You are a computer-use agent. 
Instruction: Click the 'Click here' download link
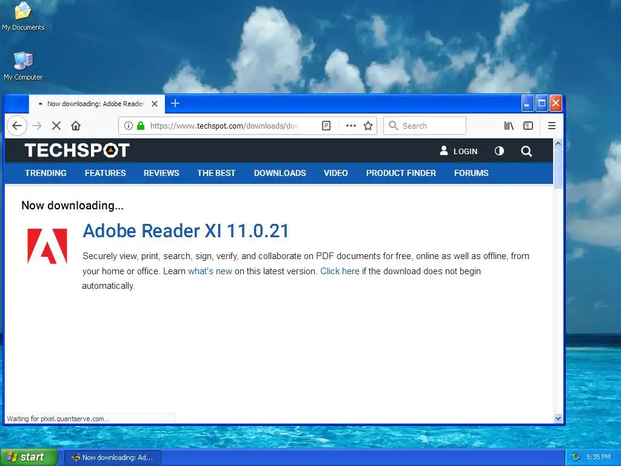click(340, 271)
